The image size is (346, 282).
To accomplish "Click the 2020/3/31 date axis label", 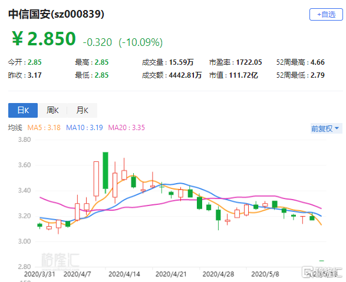I will (x=39, y=274).
